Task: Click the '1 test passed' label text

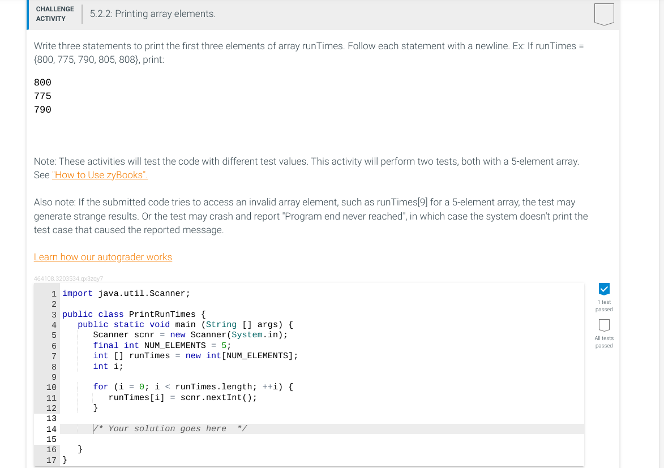Action: [x=604, y=306]
